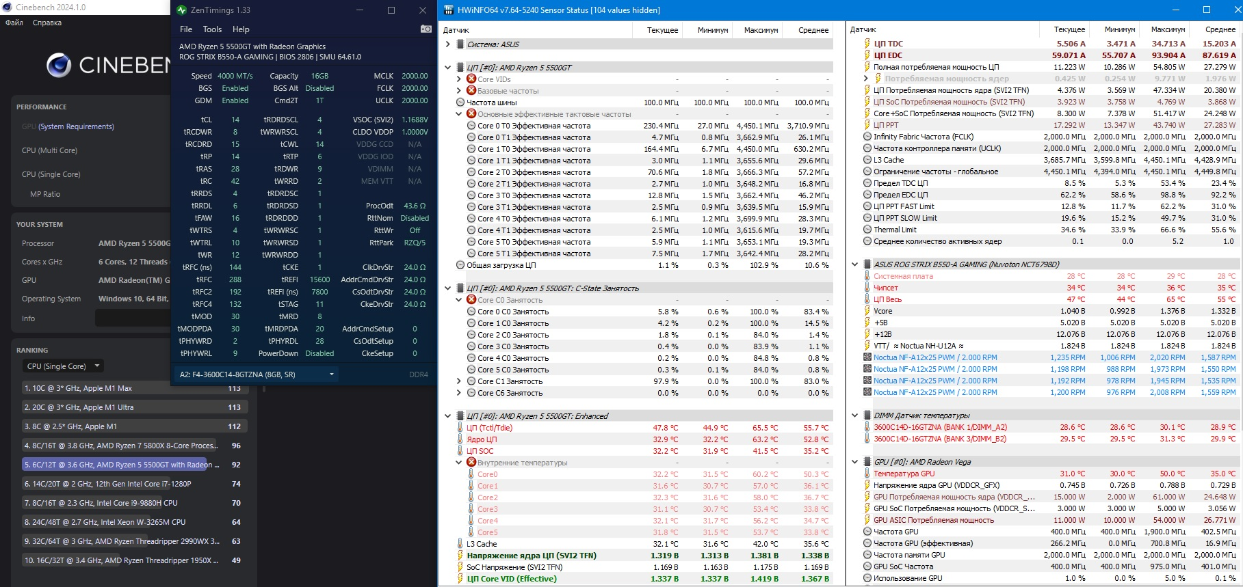Click the Полная потребляемая мощность ЦП row
1243x587 pixels.
1050,67
